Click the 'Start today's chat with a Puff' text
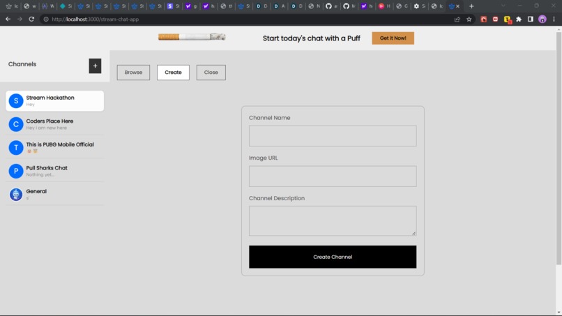 point(312,38)
